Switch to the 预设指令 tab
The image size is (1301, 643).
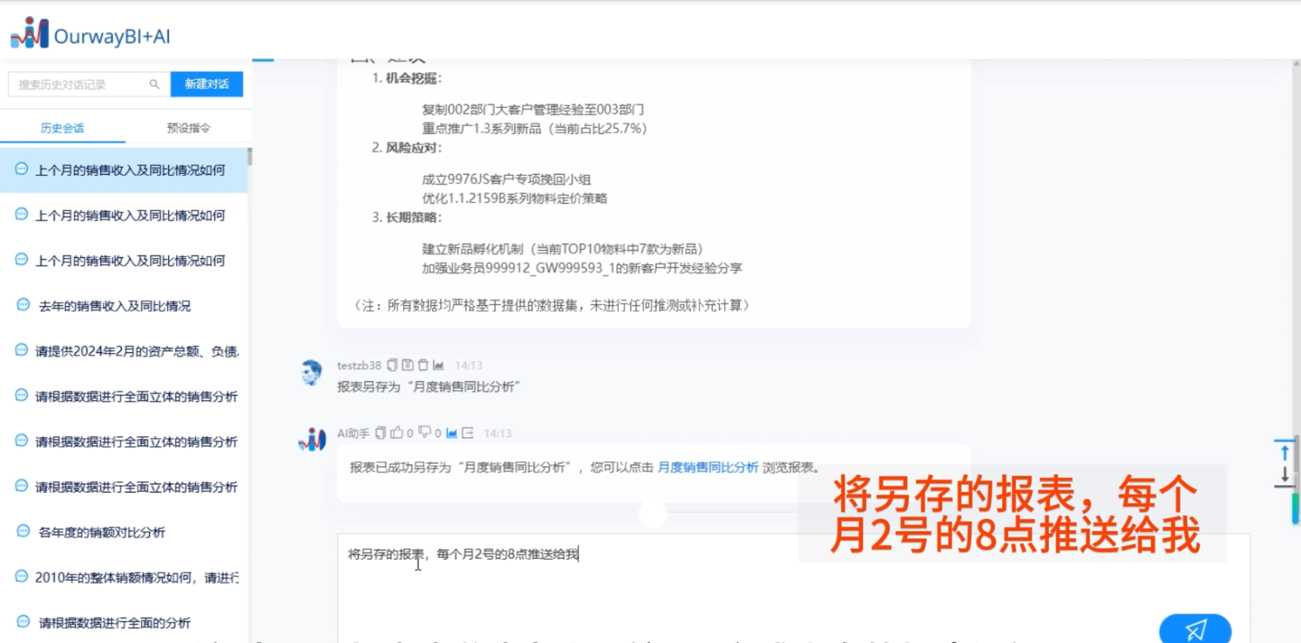coord(189,128)
